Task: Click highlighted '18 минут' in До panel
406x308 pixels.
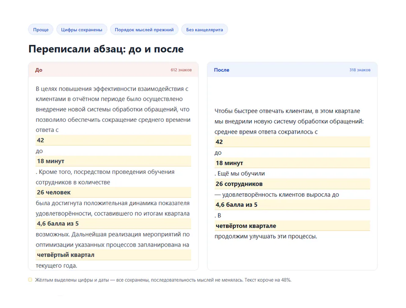Action: pyautogui.click(x=113, y=161)
